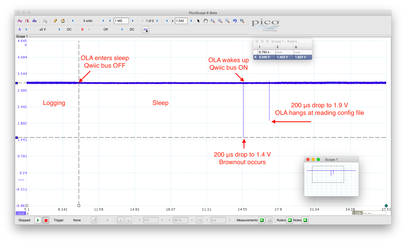
Task: Open Notes with the Notes button
Action: pyautogui.click(x=305, y=220)
